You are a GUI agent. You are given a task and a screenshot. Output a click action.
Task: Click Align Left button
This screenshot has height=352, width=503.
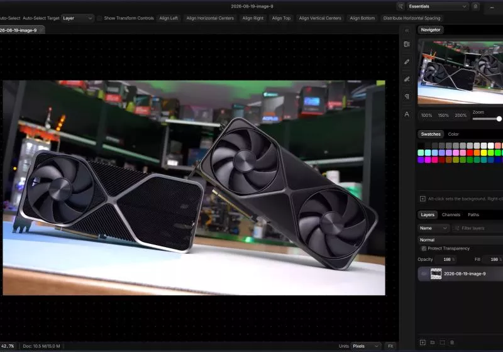[x=169, y=18]
